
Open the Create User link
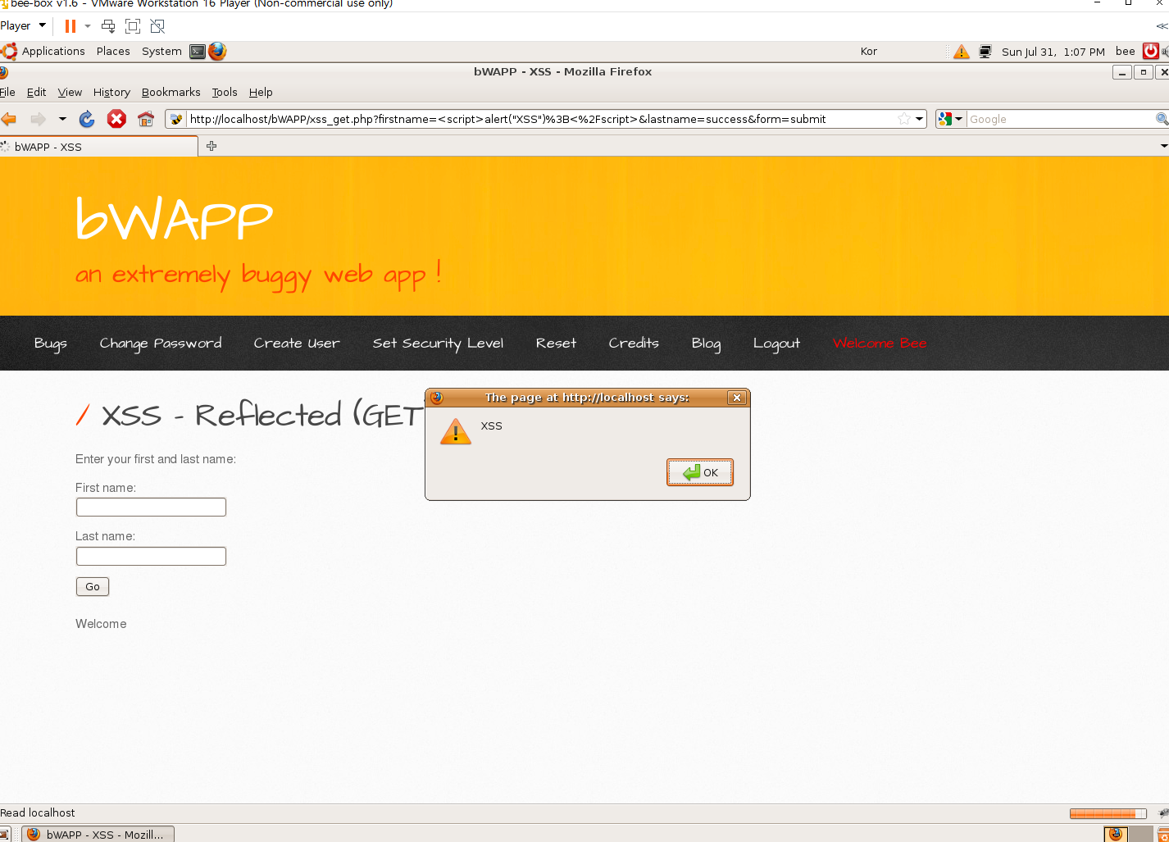tap(297, 344)
